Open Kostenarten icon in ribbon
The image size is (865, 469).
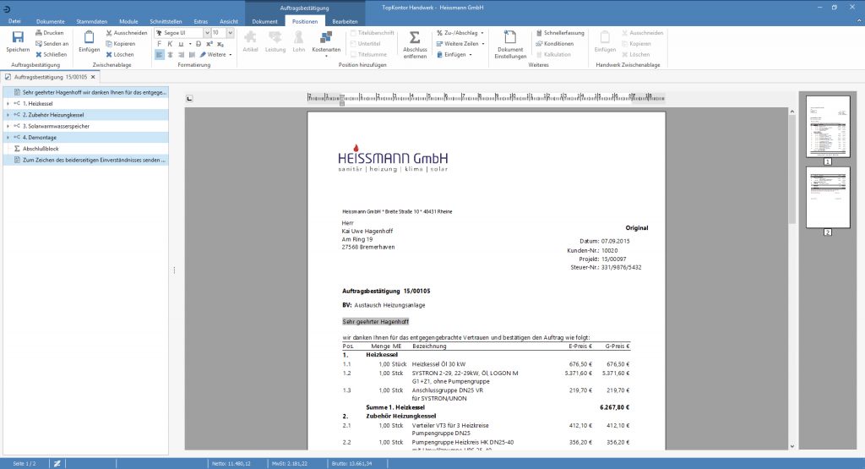(x=326, y=37)
